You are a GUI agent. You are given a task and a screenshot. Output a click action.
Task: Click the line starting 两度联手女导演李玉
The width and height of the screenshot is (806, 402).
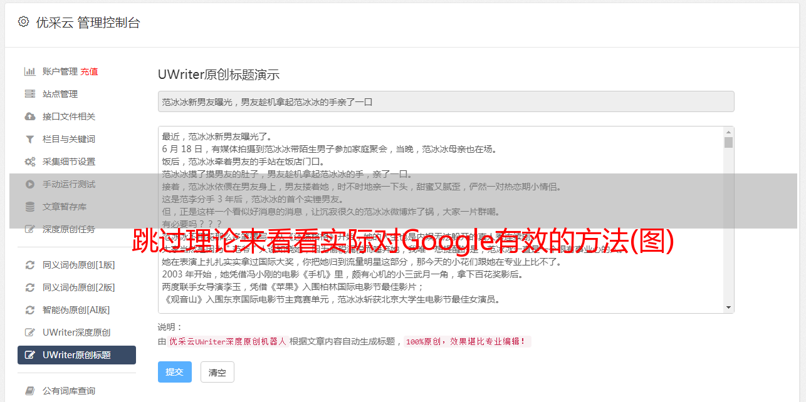293,287
